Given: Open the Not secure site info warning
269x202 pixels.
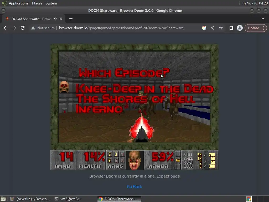Looking at the screenshot, I should pyautogui.click(x=43, y=28).
